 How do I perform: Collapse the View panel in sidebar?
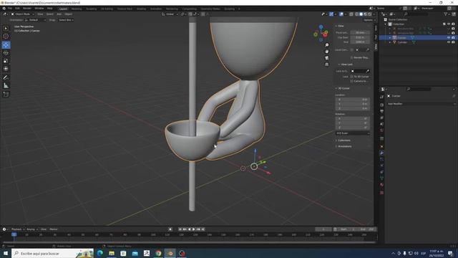341,26
